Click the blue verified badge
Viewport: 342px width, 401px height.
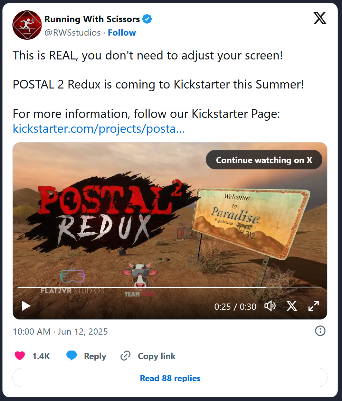click(x=147, y=19)
